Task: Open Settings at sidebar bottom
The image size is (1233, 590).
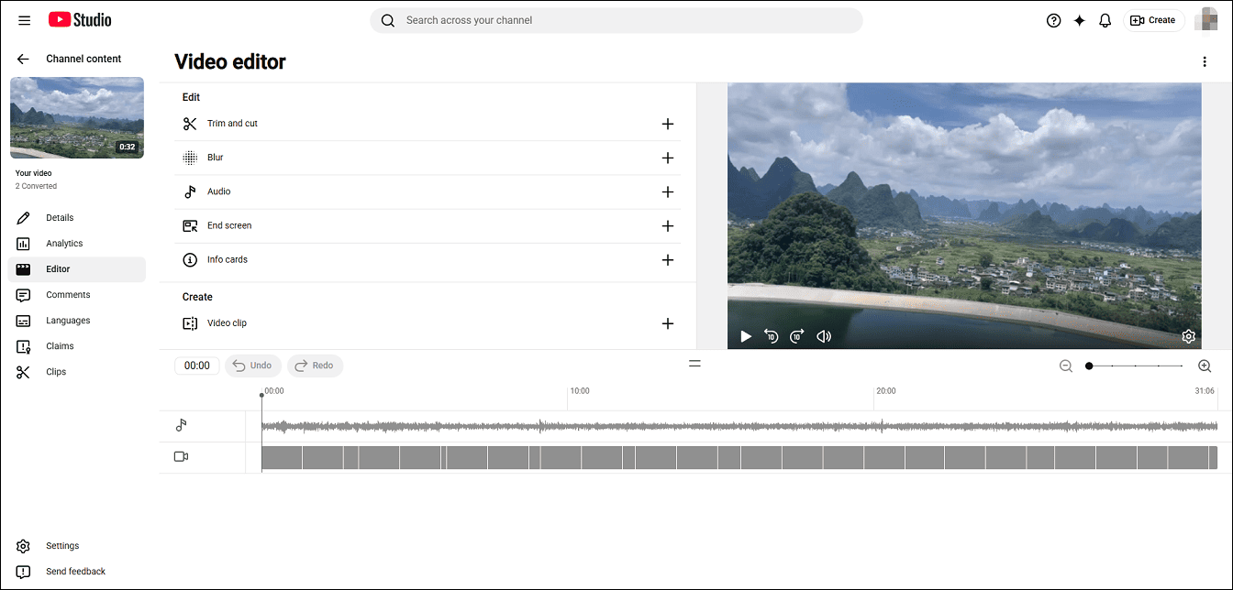Action: pyautogui.click(x=77, y=546)
